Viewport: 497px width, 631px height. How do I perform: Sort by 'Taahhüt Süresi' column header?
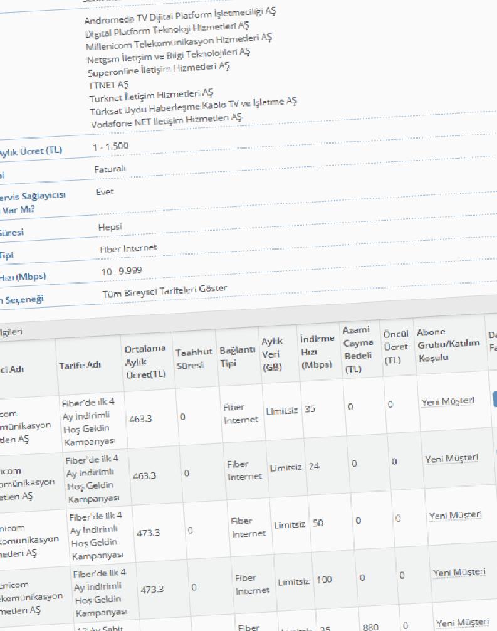194,359
